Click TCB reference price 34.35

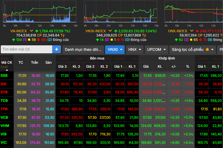point(22,101)
